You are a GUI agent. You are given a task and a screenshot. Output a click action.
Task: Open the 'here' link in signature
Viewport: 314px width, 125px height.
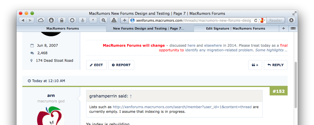click(191, 46)
